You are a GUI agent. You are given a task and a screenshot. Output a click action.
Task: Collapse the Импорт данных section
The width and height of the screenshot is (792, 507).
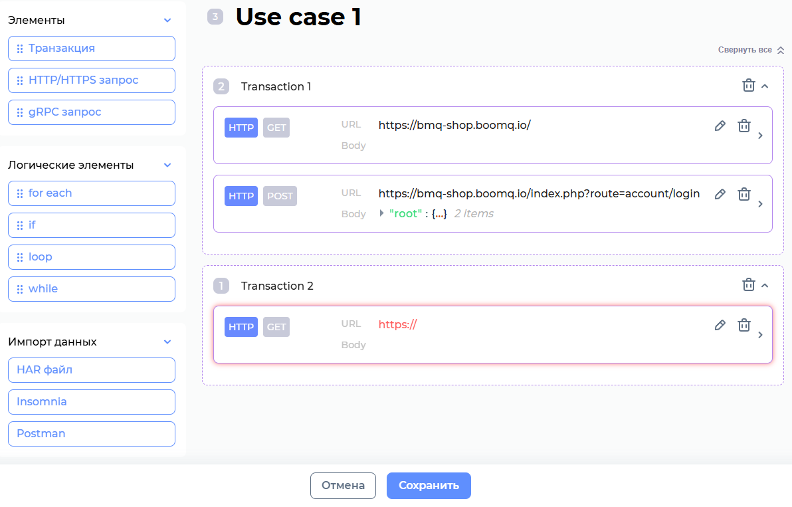167,342
